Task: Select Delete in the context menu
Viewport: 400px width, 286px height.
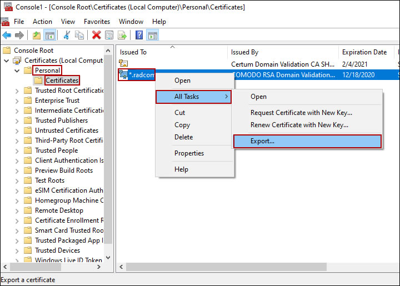Action: click(x=183, y=137)
